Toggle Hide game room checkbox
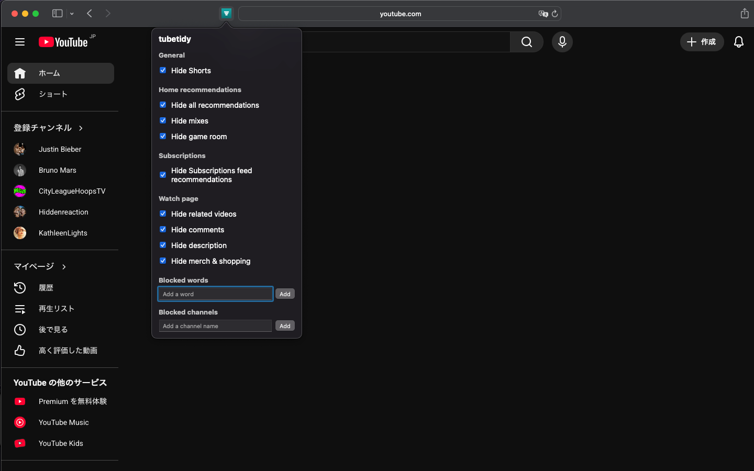 coord(163,136)
